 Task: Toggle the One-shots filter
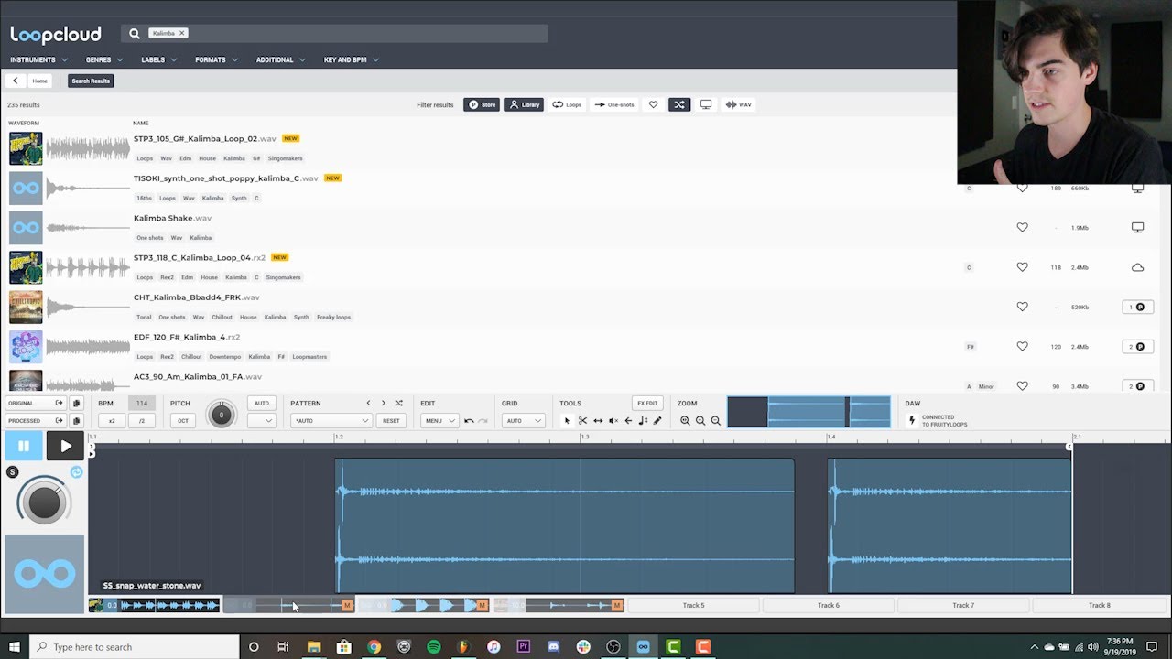coord(614,104)
